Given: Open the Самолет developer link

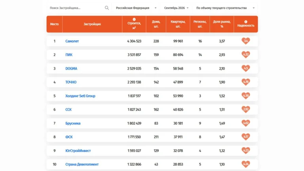Looking at the screenshot, I should 72,41.
